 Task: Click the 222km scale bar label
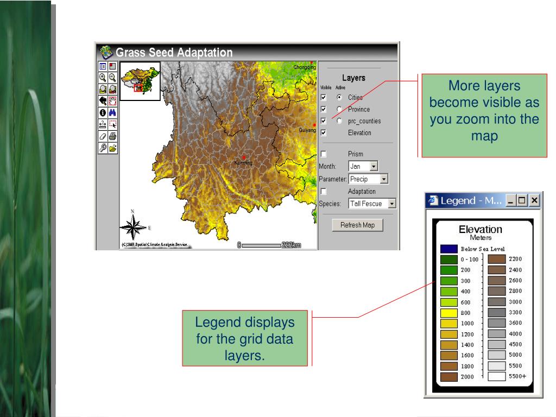point(291,245)
